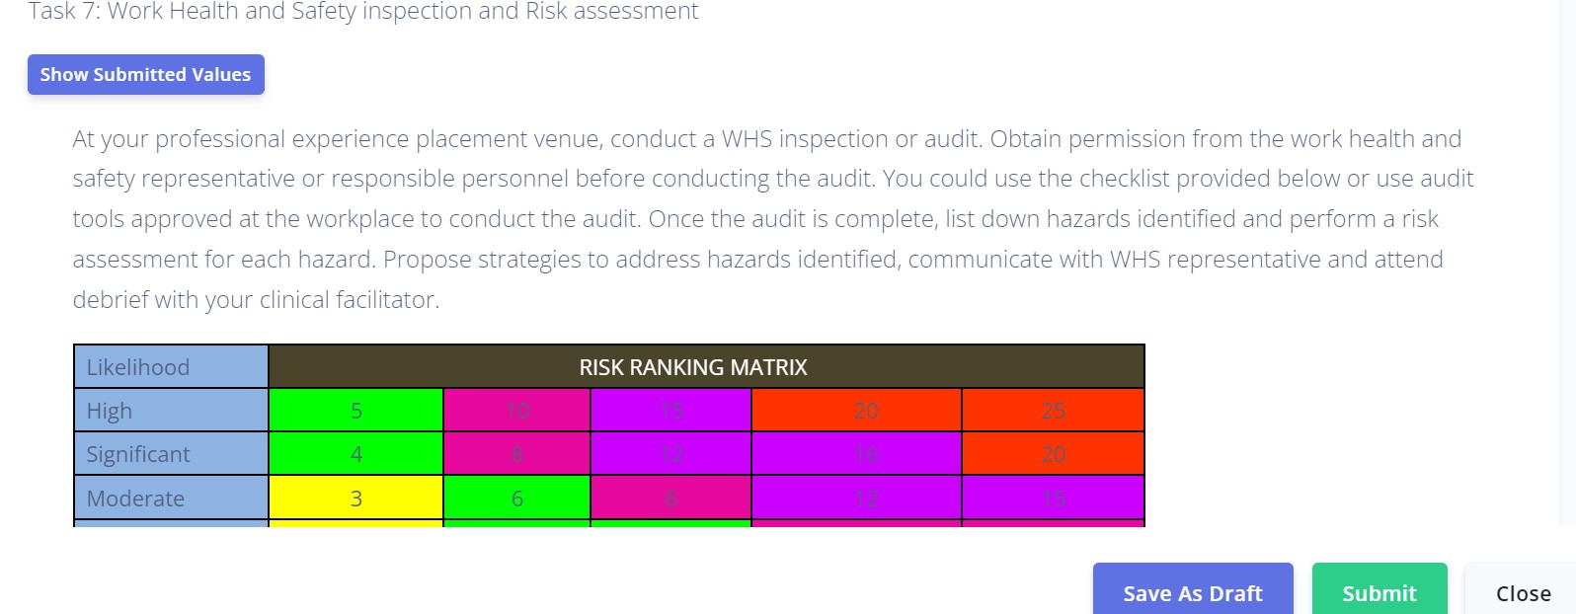Select the Moderate likelihood row label

[132, 499]
